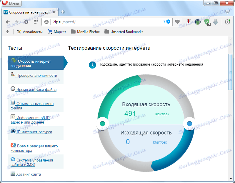Open Хостинг сайта link
This screenshot has height=183, width=235.
point(29,174)
